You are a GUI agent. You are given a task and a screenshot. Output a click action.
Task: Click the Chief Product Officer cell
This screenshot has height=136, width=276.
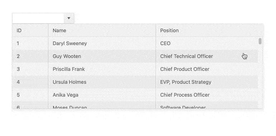[207, 69]
